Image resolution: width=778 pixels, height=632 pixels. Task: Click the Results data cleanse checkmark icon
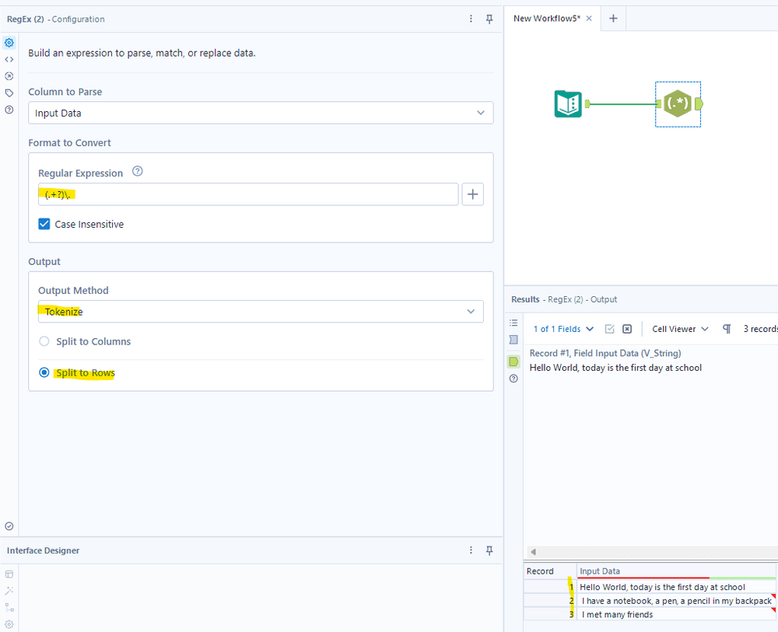(x=610, y=329)
